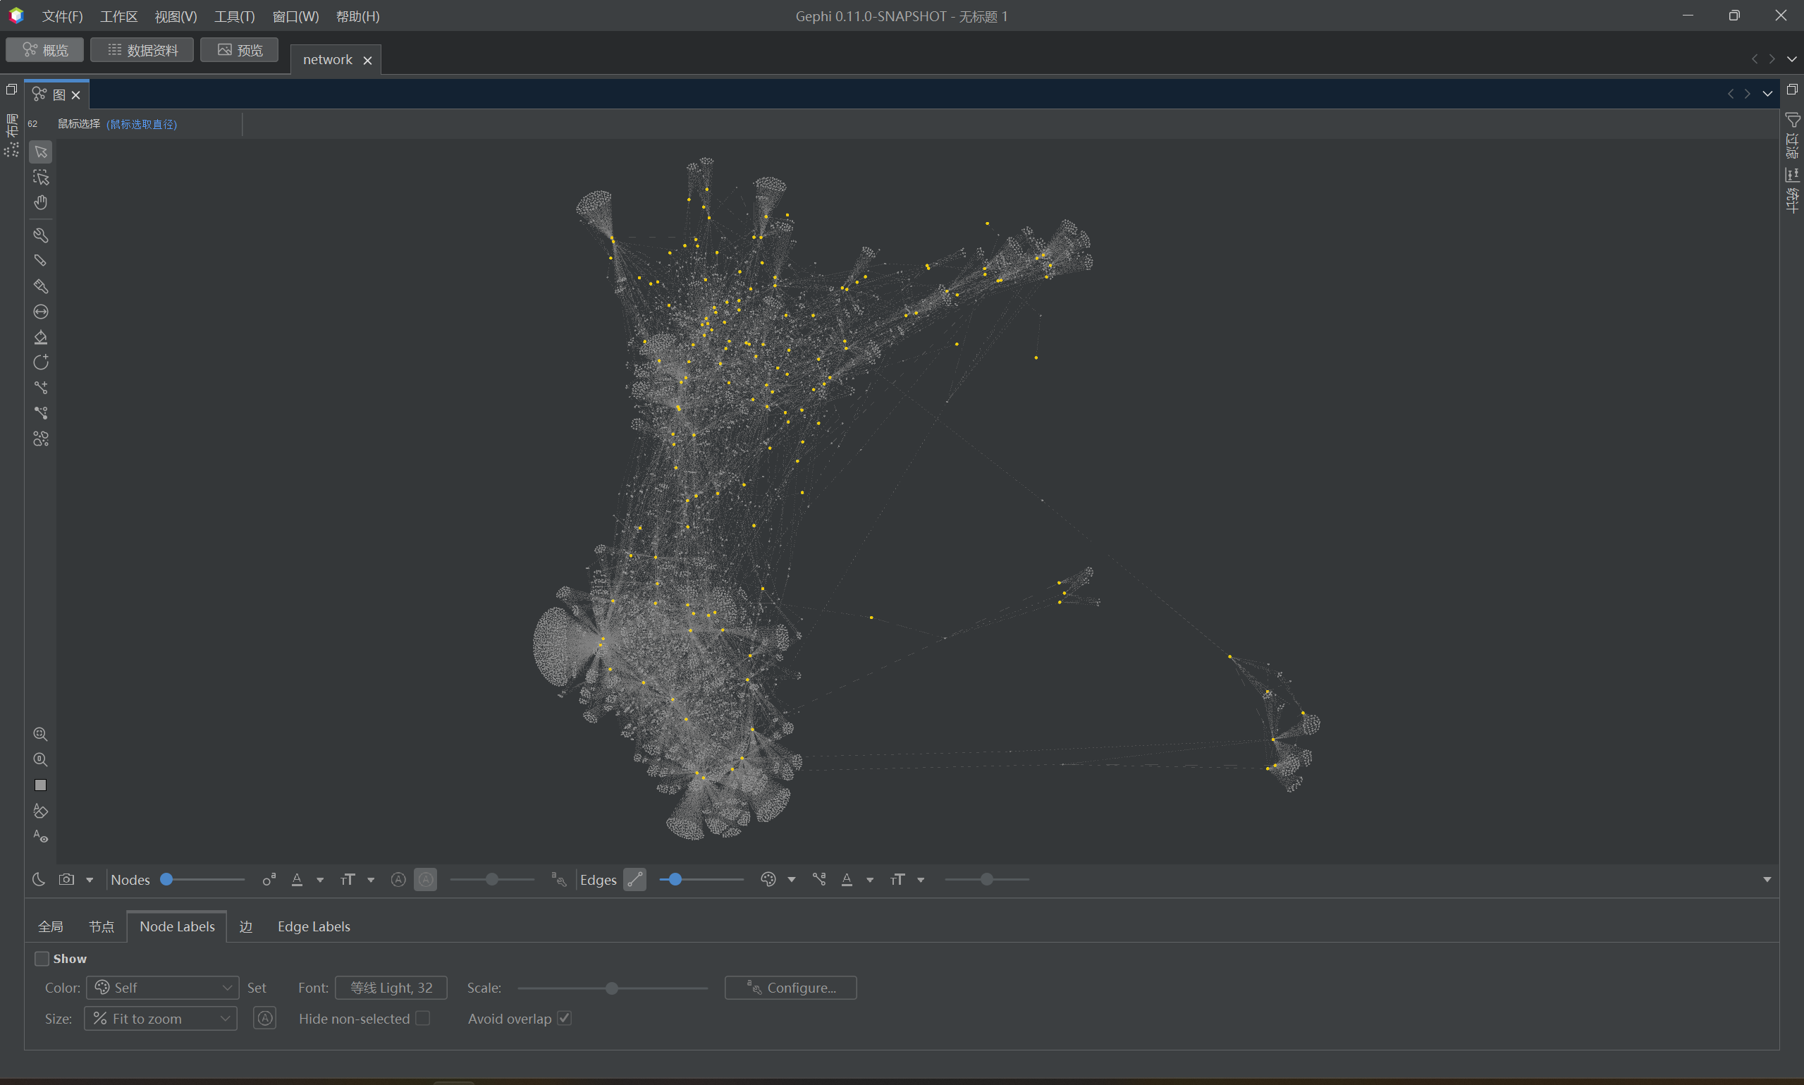Expand the screenshot options dropdown arrow

click(x=90, y=880)
